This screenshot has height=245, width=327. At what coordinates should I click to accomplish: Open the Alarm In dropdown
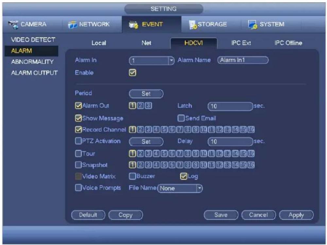tap(152, 61)
